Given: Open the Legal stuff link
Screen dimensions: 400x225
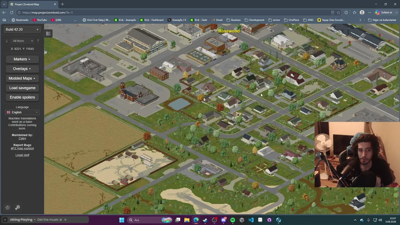Looking at the screenshot, I should point(22,155).
